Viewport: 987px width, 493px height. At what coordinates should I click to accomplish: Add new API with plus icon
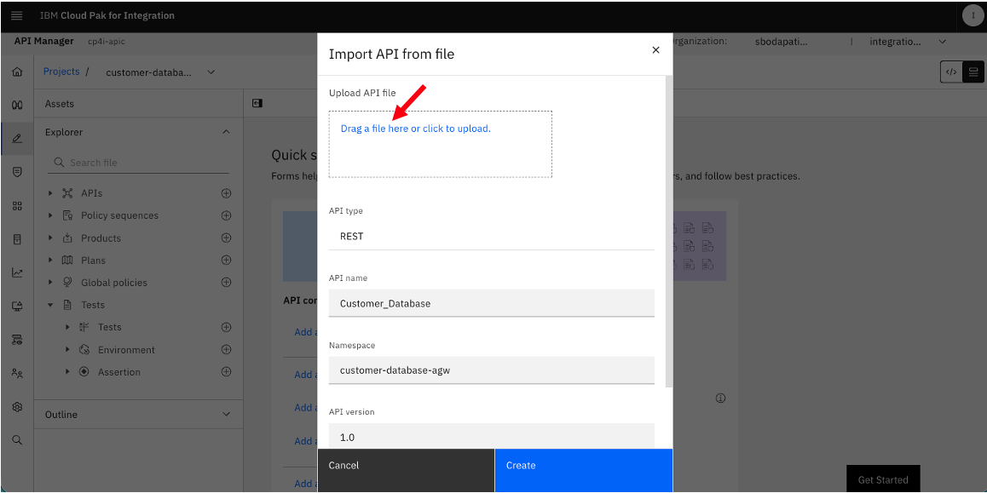pos(227,193)
